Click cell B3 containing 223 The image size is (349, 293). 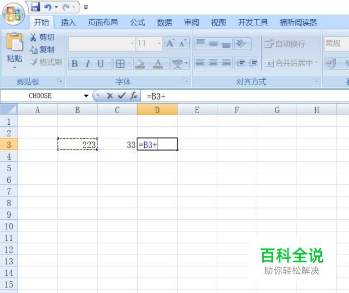point(78,144)
